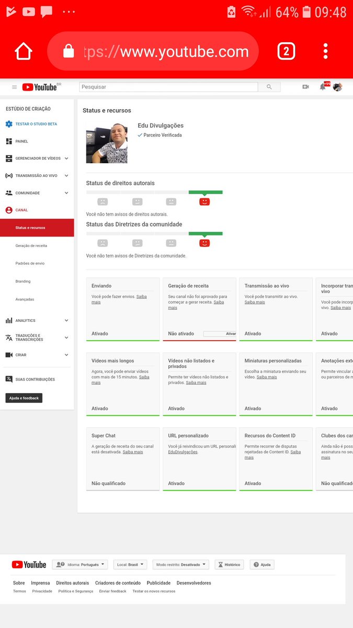Click Testar o Studio Beta link

coord(36,124)
